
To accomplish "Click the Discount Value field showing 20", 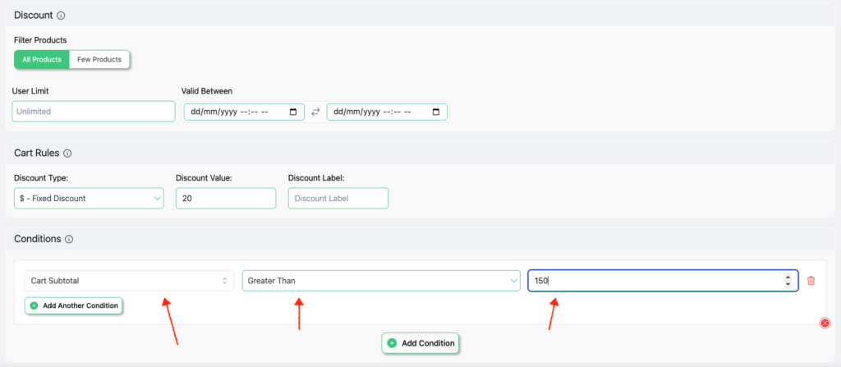I will click(226, 198).
